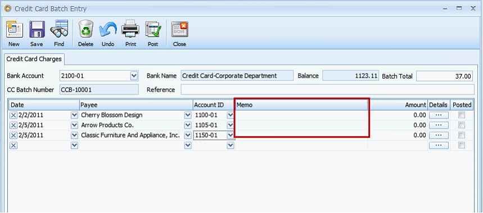Image resolution: width=483 pixels, height=213 pixels.
Task: Click the Undo arrow icon
Action: (x=108, y=34)
